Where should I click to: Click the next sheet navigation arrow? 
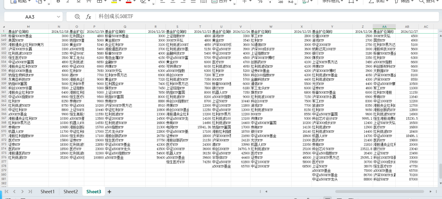pos(23,191)
